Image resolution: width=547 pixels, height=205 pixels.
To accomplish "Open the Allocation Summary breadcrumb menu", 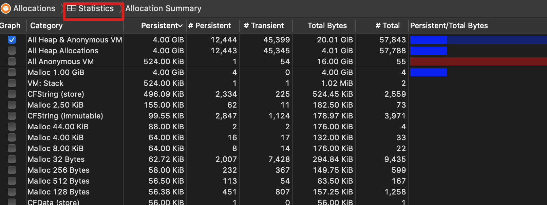I will pyautogui.click(x=163, y=8).
